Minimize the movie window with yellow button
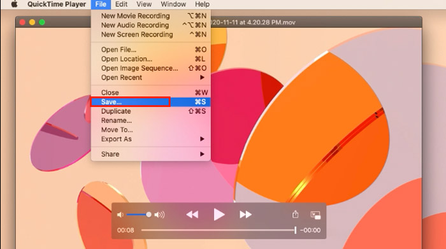 coord(32,22)
